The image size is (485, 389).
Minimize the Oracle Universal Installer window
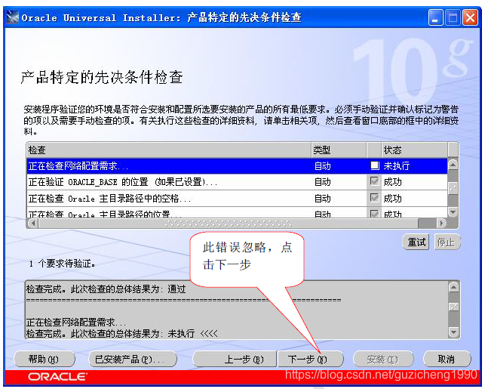tap(435, 17)
